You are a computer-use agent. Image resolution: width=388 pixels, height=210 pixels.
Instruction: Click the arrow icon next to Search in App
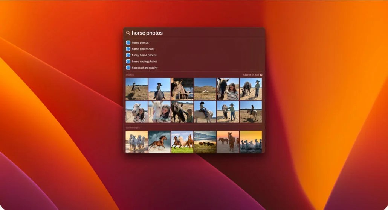261,75
